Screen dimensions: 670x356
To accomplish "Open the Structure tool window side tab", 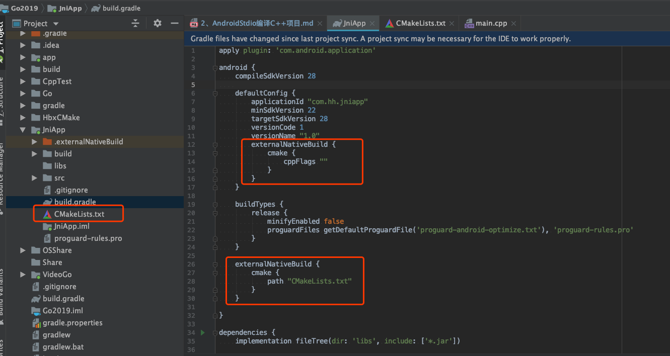I will coord(2,101).
